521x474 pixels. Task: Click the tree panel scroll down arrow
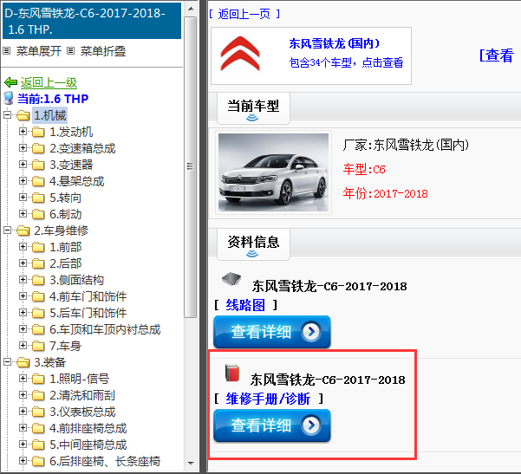click(191, 463)
